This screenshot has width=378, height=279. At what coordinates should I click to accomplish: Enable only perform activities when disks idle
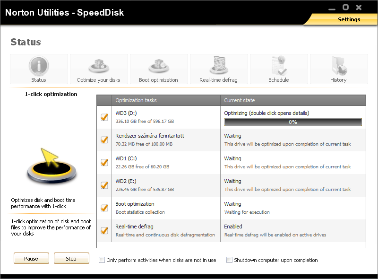(102, 260)
